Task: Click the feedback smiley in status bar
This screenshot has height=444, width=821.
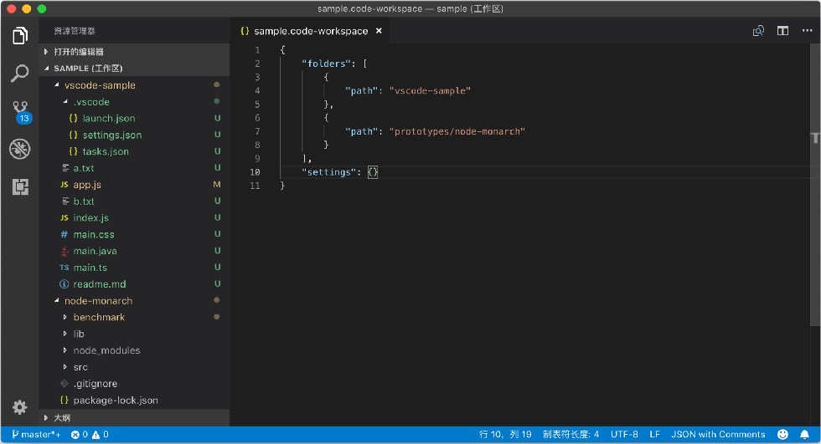Action: (782, 434)
